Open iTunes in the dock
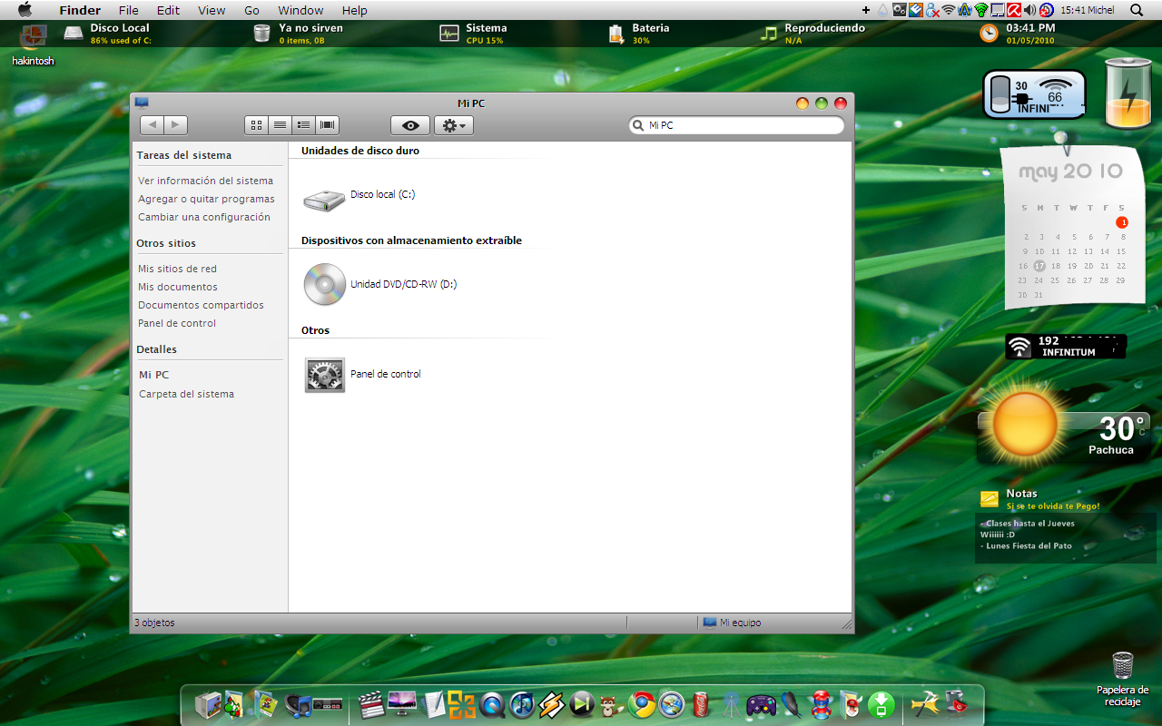Image resolution: width=1162 pixels, height=726 pixels. pyautogui.click(x=522, y=704)
